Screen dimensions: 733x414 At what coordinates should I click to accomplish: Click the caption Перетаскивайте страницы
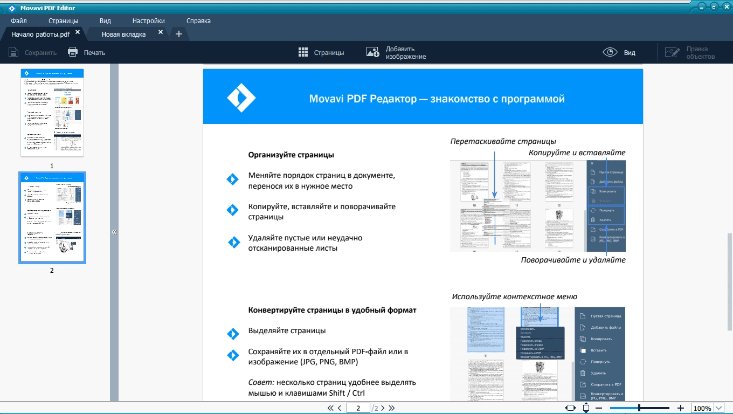point(503,141)
